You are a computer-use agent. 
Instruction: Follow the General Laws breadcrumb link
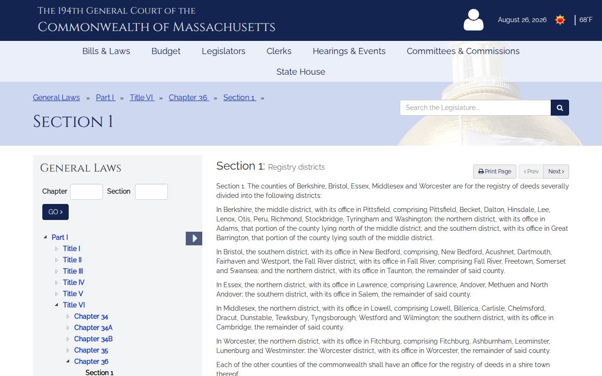[x=56, y=98]
